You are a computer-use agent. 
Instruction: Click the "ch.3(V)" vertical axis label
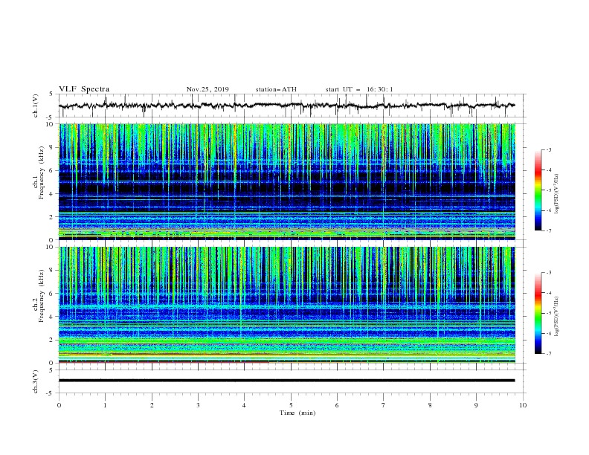click(36, 381)
